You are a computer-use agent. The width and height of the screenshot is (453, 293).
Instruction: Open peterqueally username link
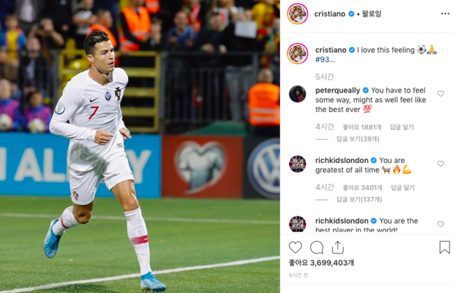(337, 90)
